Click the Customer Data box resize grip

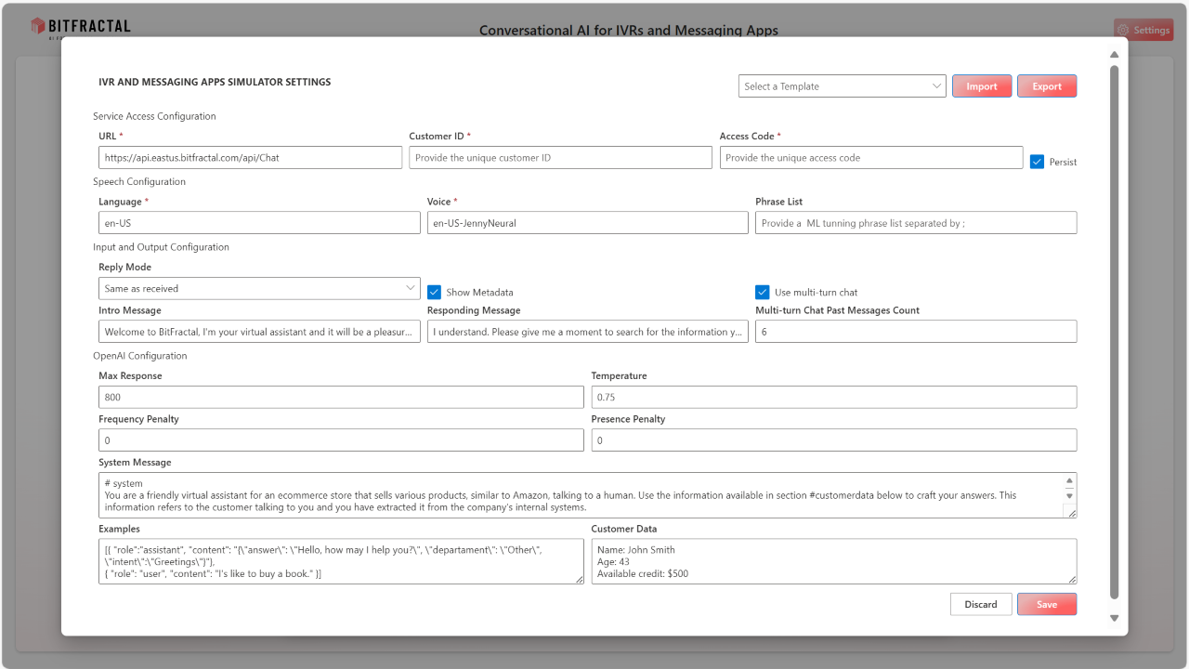[1071, 578]
